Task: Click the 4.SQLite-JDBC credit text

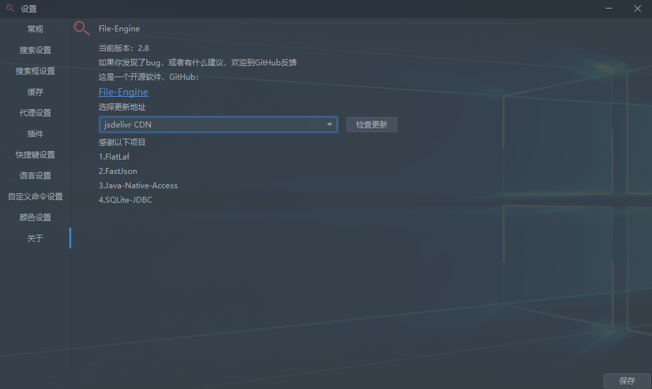Action: click(125, 200)
